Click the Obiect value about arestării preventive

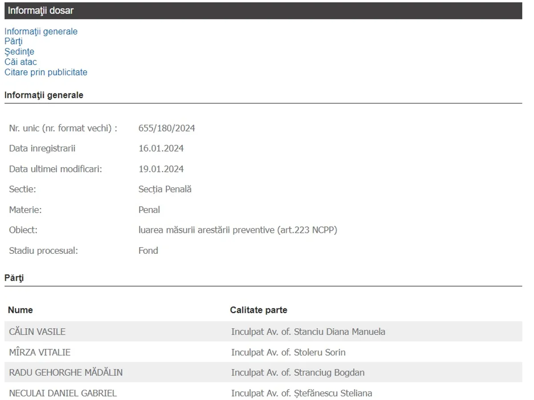coord(238,230)
